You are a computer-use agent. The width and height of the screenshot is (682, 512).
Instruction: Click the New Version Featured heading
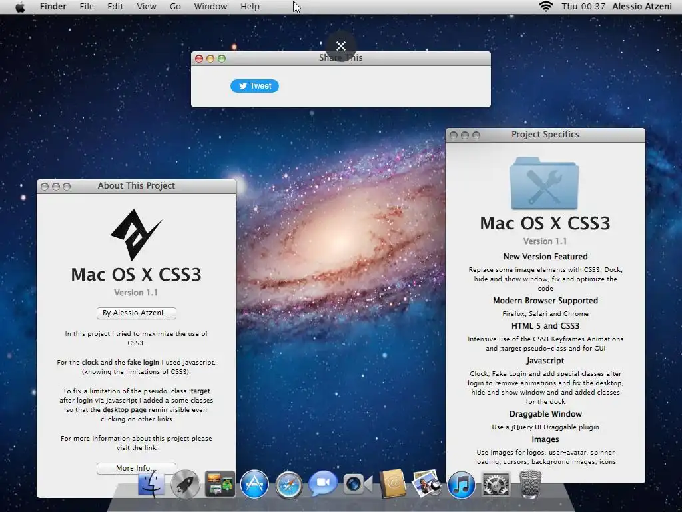(x=545, y=257)
